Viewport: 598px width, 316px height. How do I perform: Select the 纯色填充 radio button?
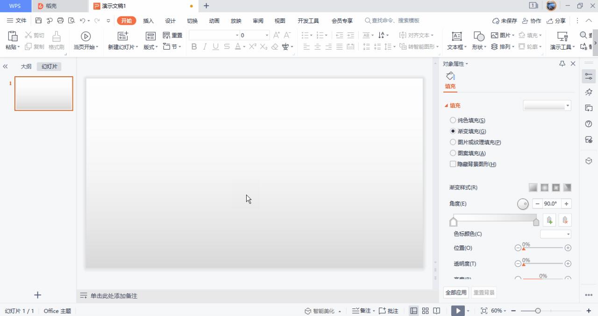453,120
